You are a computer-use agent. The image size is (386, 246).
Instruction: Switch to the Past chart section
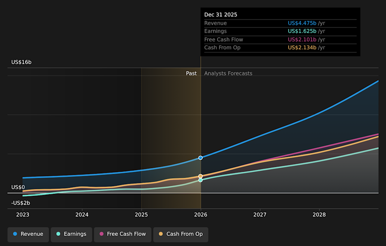(x=191, y=73)
